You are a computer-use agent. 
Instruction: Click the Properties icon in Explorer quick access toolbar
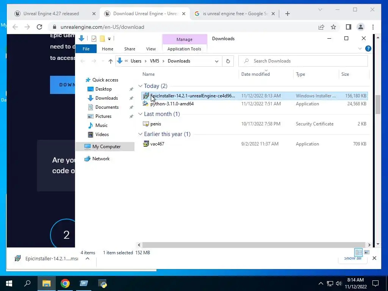pyautogui.click(x=94, y=39)
